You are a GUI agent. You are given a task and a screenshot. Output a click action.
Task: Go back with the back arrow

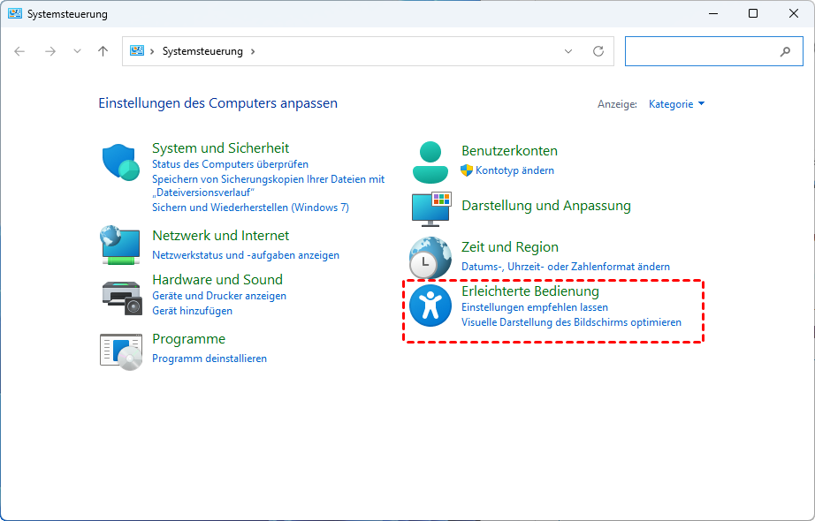(19, 51)
